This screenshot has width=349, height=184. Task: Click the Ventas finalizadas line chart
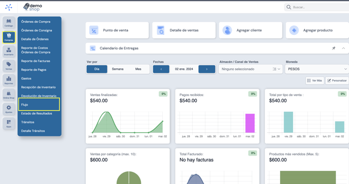[127, 122]
